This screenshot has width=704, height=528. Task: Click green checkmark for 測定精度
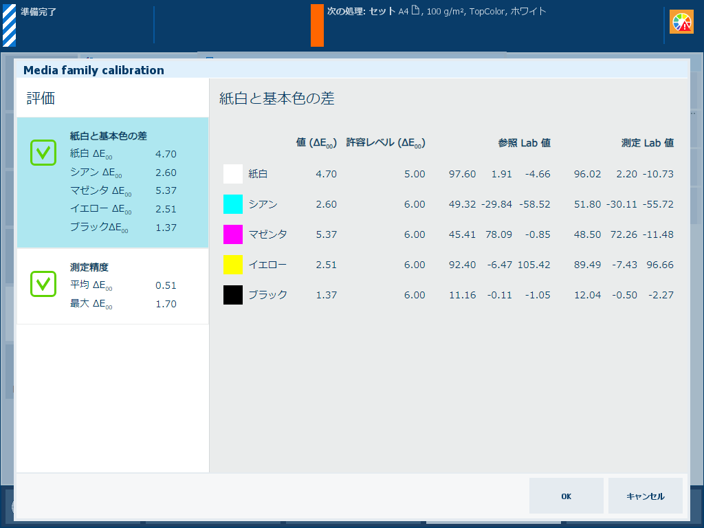43,284
